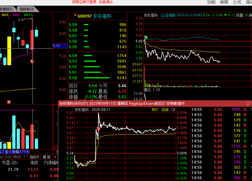Click the MA10 indicator label
The width and height of the screenshot is (252, 181).
[x=30, y=15]
